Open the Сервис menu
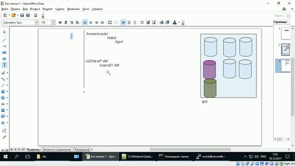 tap(60, 9)
